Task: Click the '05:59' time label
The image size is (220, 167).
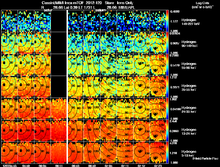Action: click(26, 166)
